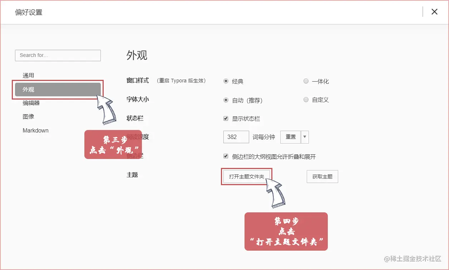
Task: Click the 主题 setting label
Action: (132, 175)
